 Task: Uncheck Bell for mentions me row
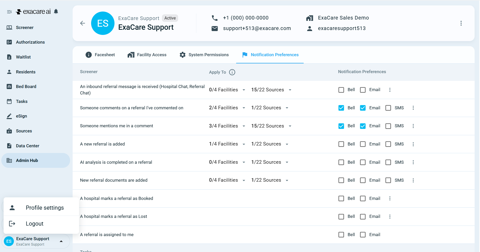(341, 126)
